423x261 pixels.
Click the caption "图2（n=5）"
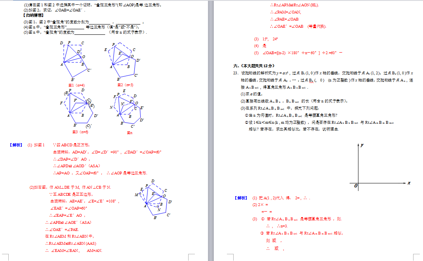(125, 85)
